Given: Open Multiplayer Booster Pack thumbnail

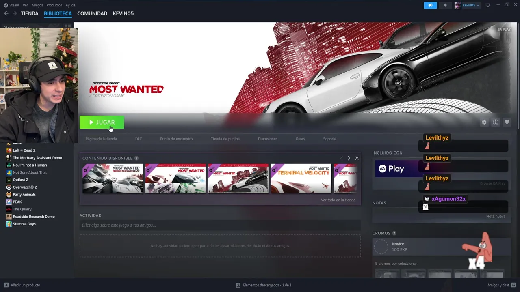Looking at the screenshot, I should click(238, 178).
